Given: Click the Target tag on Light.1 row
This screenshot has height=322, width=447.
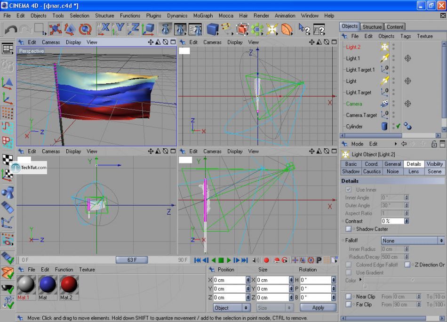Looking at the screenshot, I should 407,58.
